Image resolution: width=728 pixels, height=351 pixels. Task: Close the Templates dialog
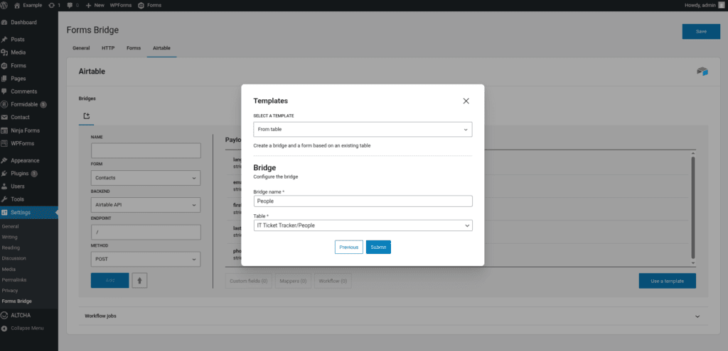(466, 101)
